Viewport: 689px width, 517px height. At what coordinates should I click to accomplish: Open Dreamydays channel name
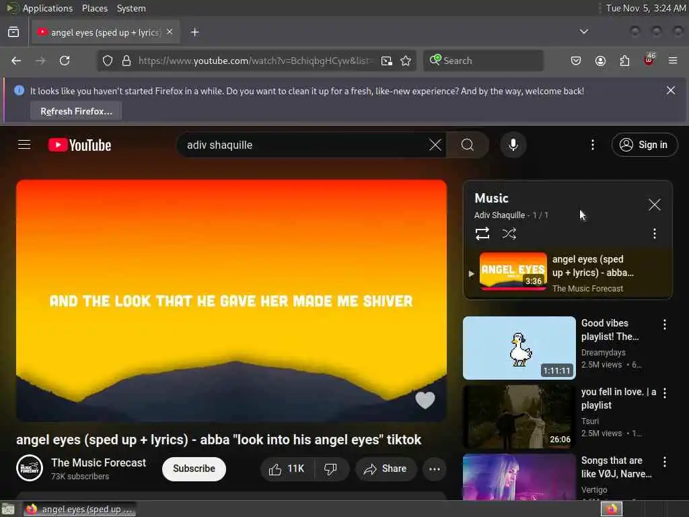tap(603, 352)
